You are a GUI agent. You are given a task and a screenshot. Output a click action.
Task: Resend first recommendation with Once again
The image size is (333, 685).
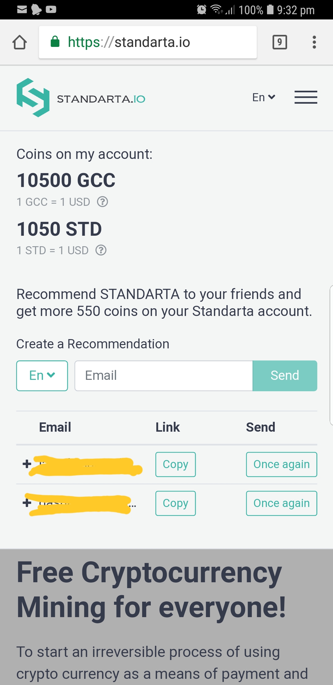pos(282,464)
